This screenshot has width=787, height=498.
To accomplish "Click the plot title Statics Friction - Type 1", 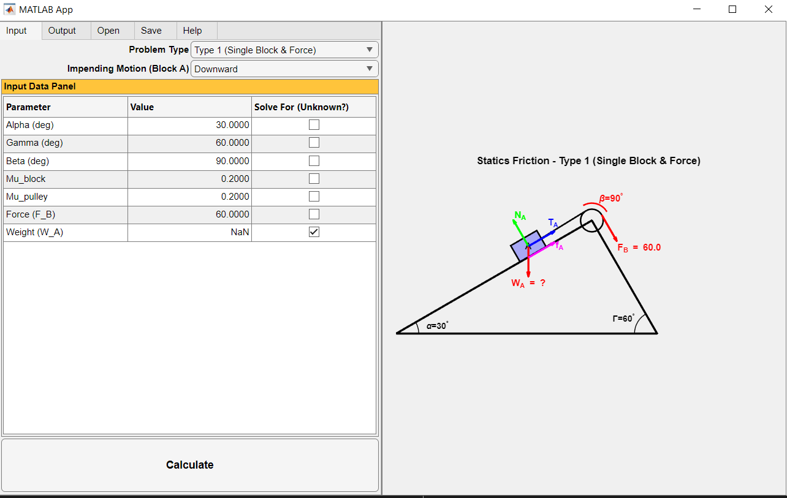I will 588,161.
